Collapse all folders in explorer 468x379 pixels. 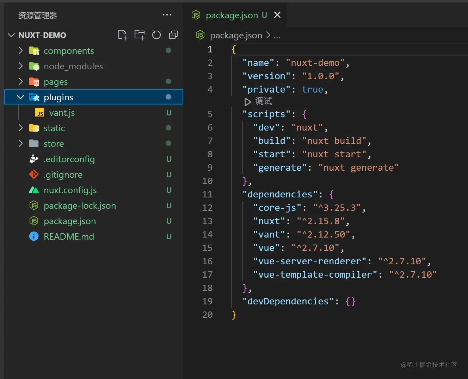coord(173,35)
